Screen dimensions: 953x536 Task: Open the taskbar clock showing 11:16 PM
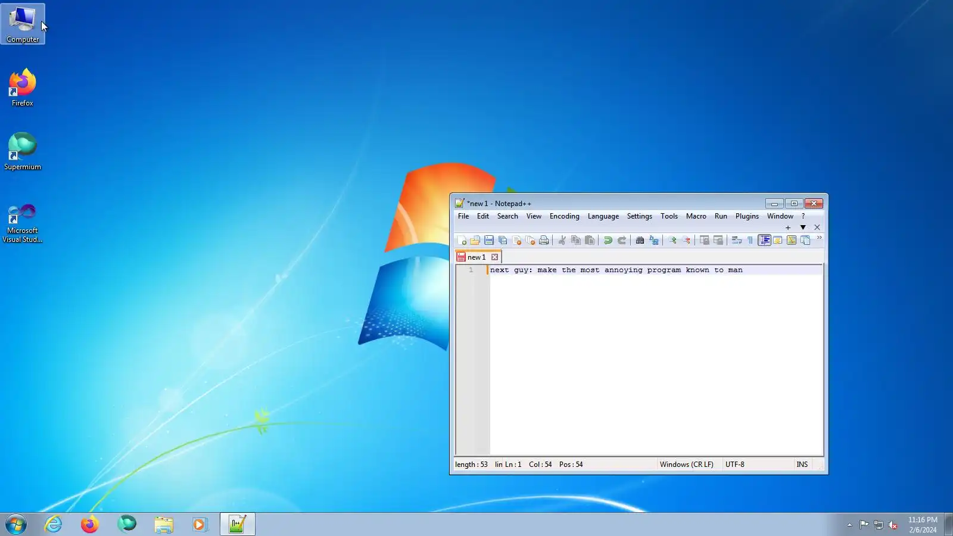(x=923, y=525)
